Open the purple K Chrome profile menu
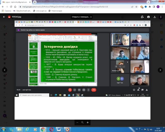 pos(158,7)
